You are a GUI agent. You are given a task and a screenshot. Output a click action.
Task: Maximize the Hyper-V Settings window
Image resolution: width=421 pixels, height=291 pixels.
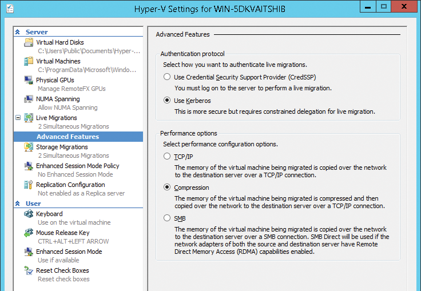click(x=383, y=6)
